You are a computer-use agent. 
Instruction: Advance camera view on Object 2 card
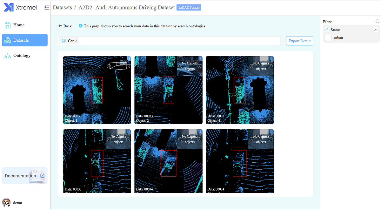pos(199,66)
